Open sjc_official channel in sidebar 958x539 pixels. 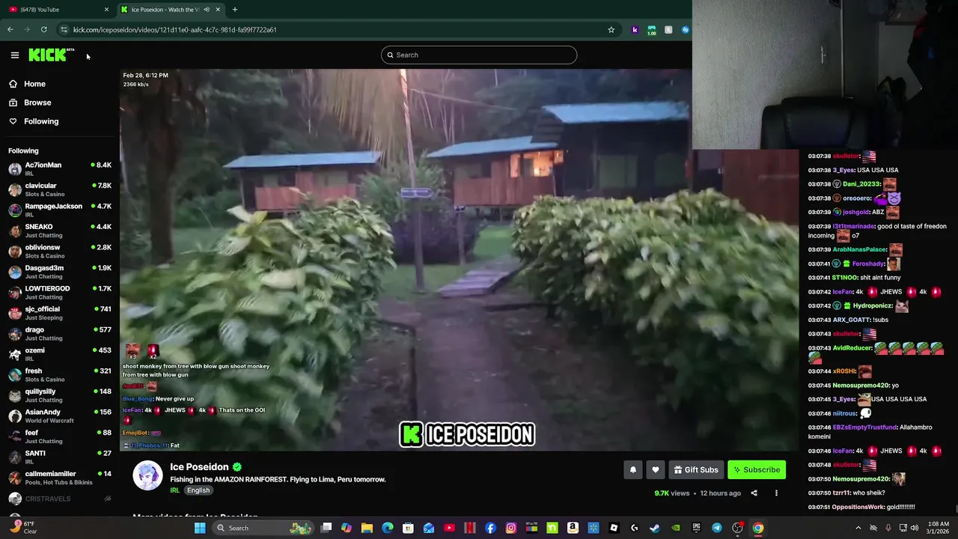(x=60, y=313)
